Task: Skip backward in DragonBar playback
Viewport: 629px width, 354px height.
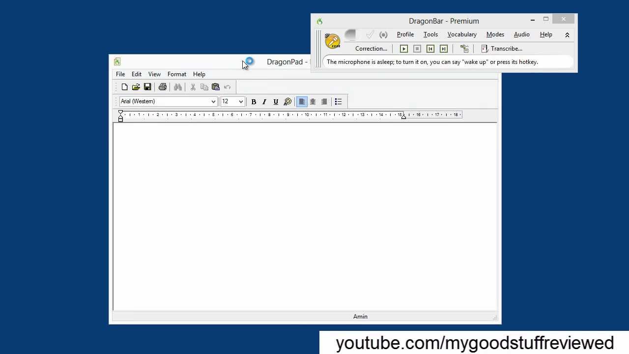Action: 430,49
